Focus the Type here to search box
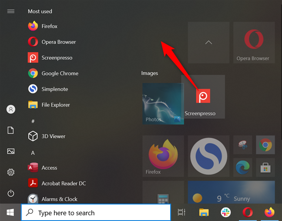Image resolution: width=282 pixels, height=221 pixels. pos(96,212)
